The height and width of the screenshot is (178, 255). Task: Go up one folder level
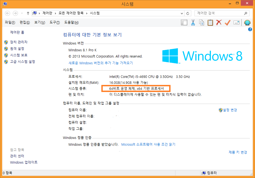point(28,13)
